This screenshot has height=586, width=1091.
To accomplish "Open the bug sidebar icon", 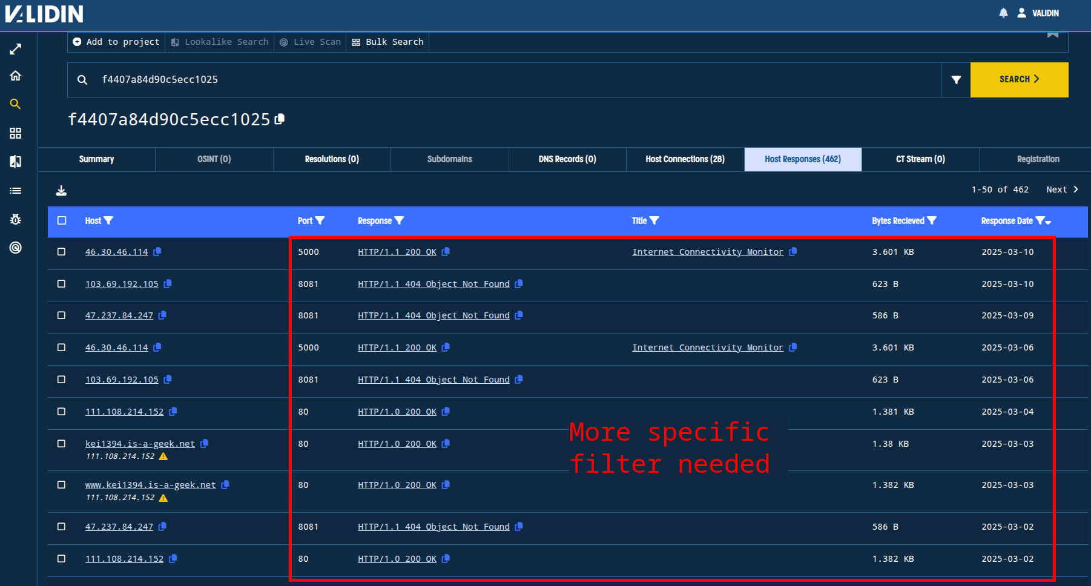I will pos(16,219).
